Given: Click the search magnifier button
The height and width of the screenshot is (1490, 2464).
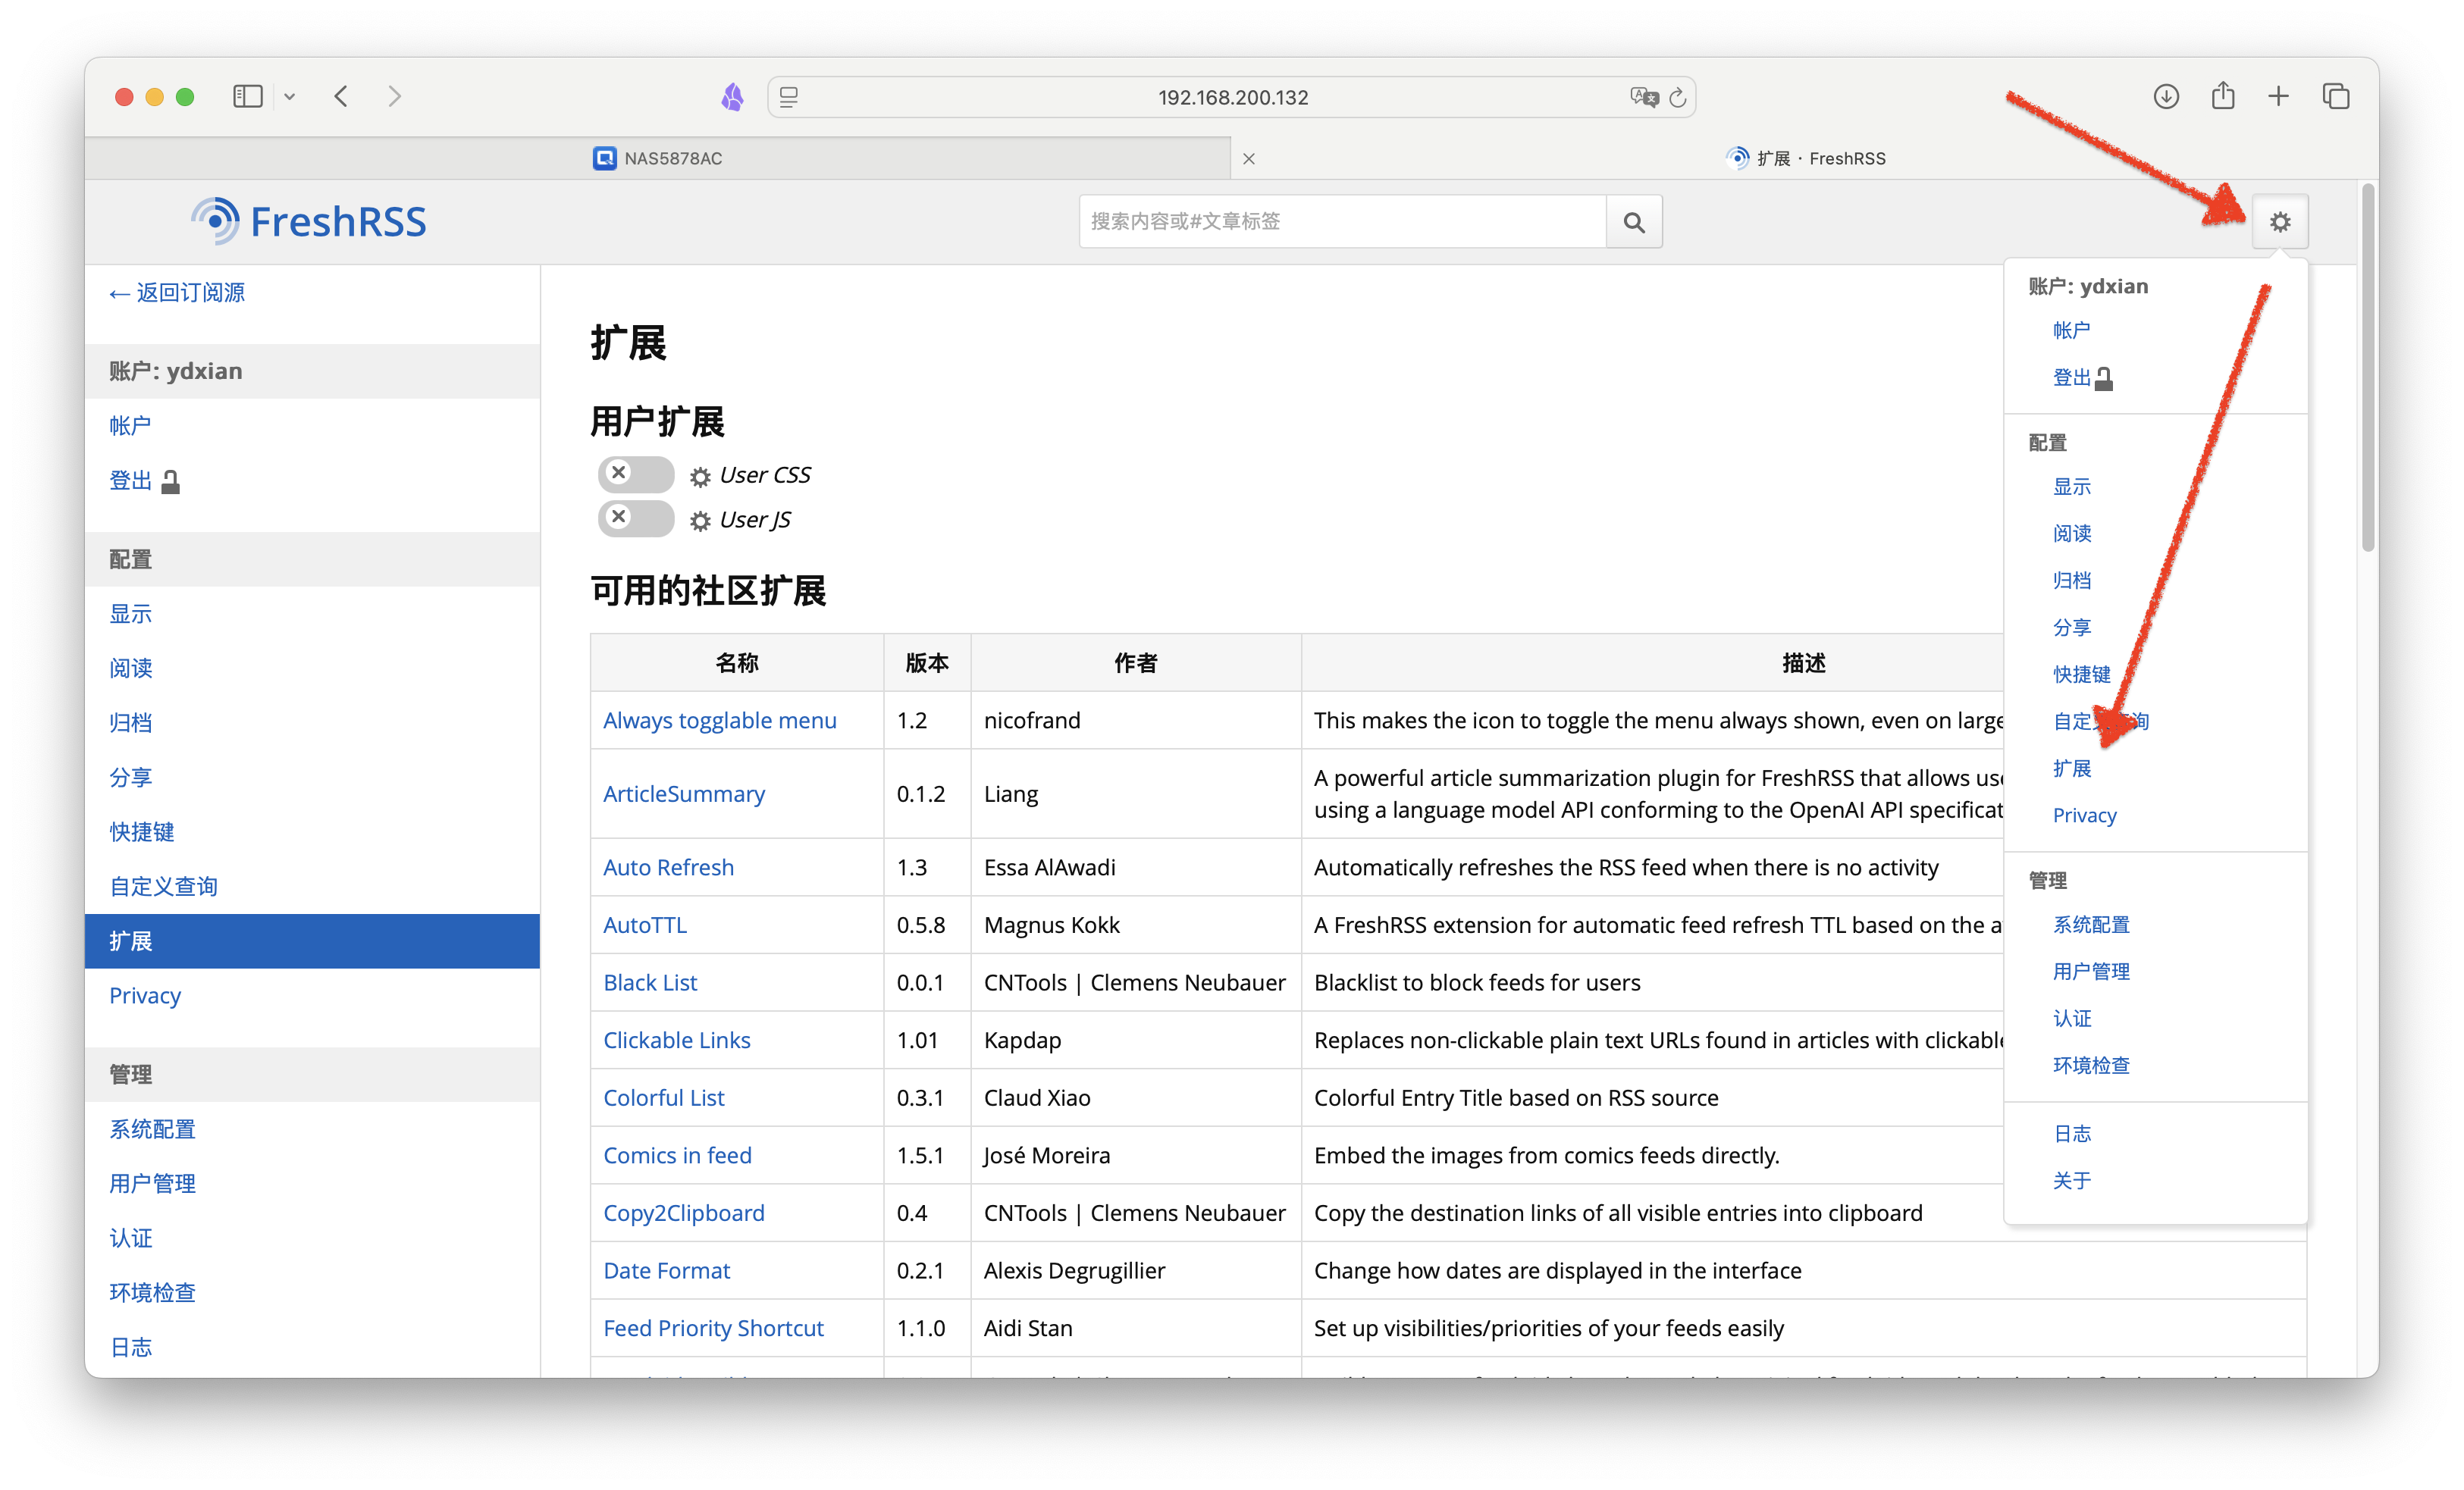Looking at the screenshot, I should click(x=1634, y=222).
